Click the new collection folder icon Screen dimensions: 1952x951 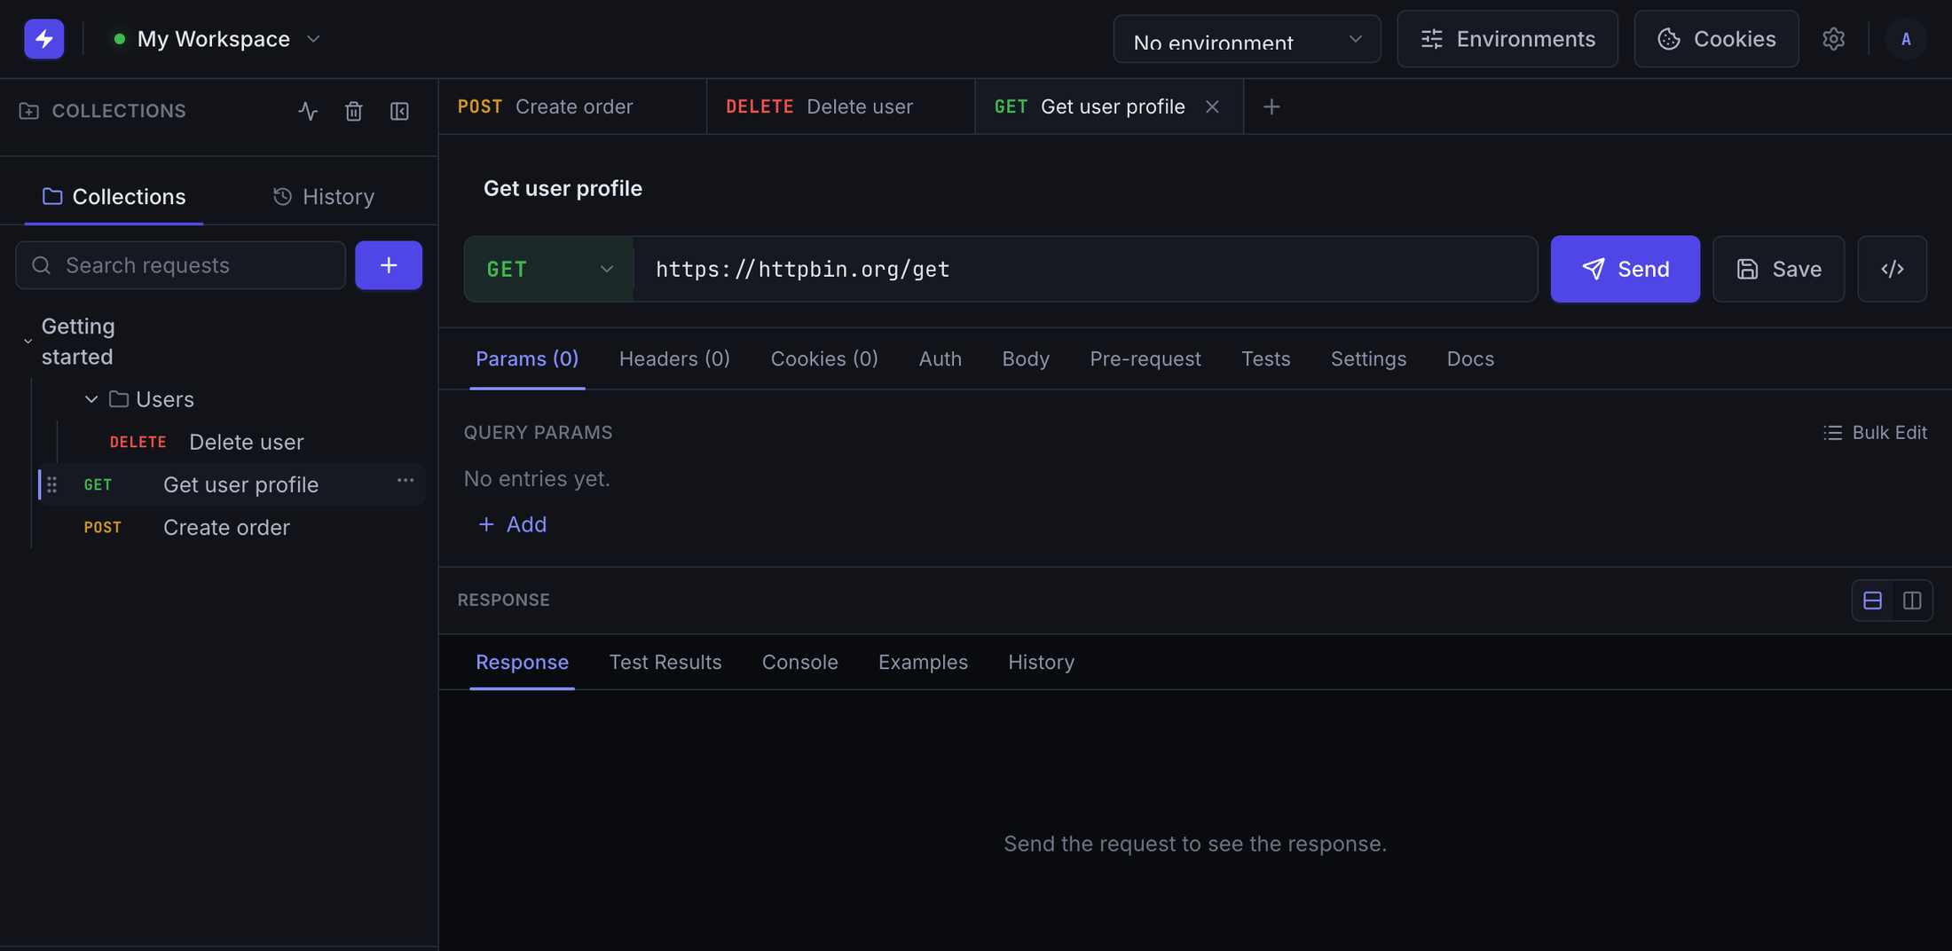click(29, 111)
